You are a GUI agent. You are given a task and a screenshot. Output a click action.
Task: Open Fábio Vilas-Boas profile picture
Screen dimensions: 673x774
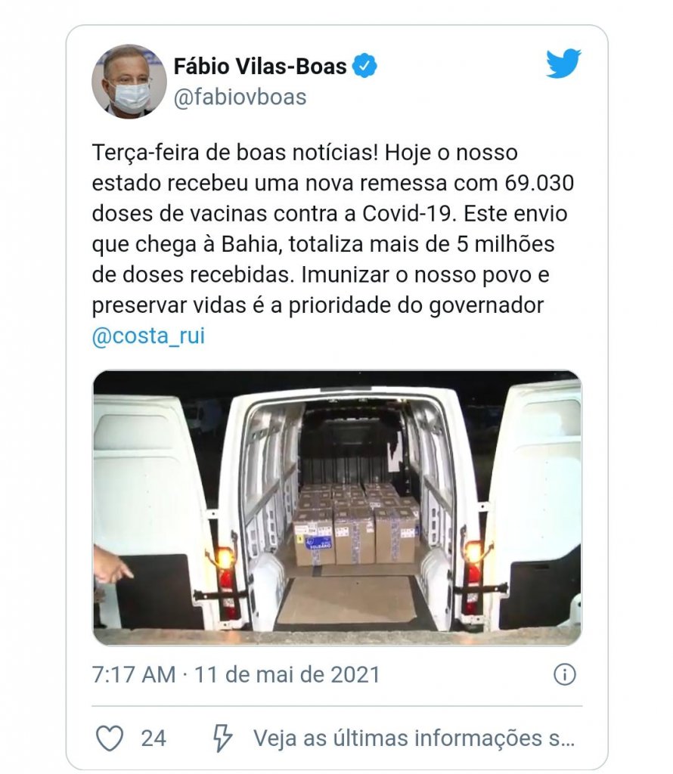pyautogui.click(x=129, y=82)
